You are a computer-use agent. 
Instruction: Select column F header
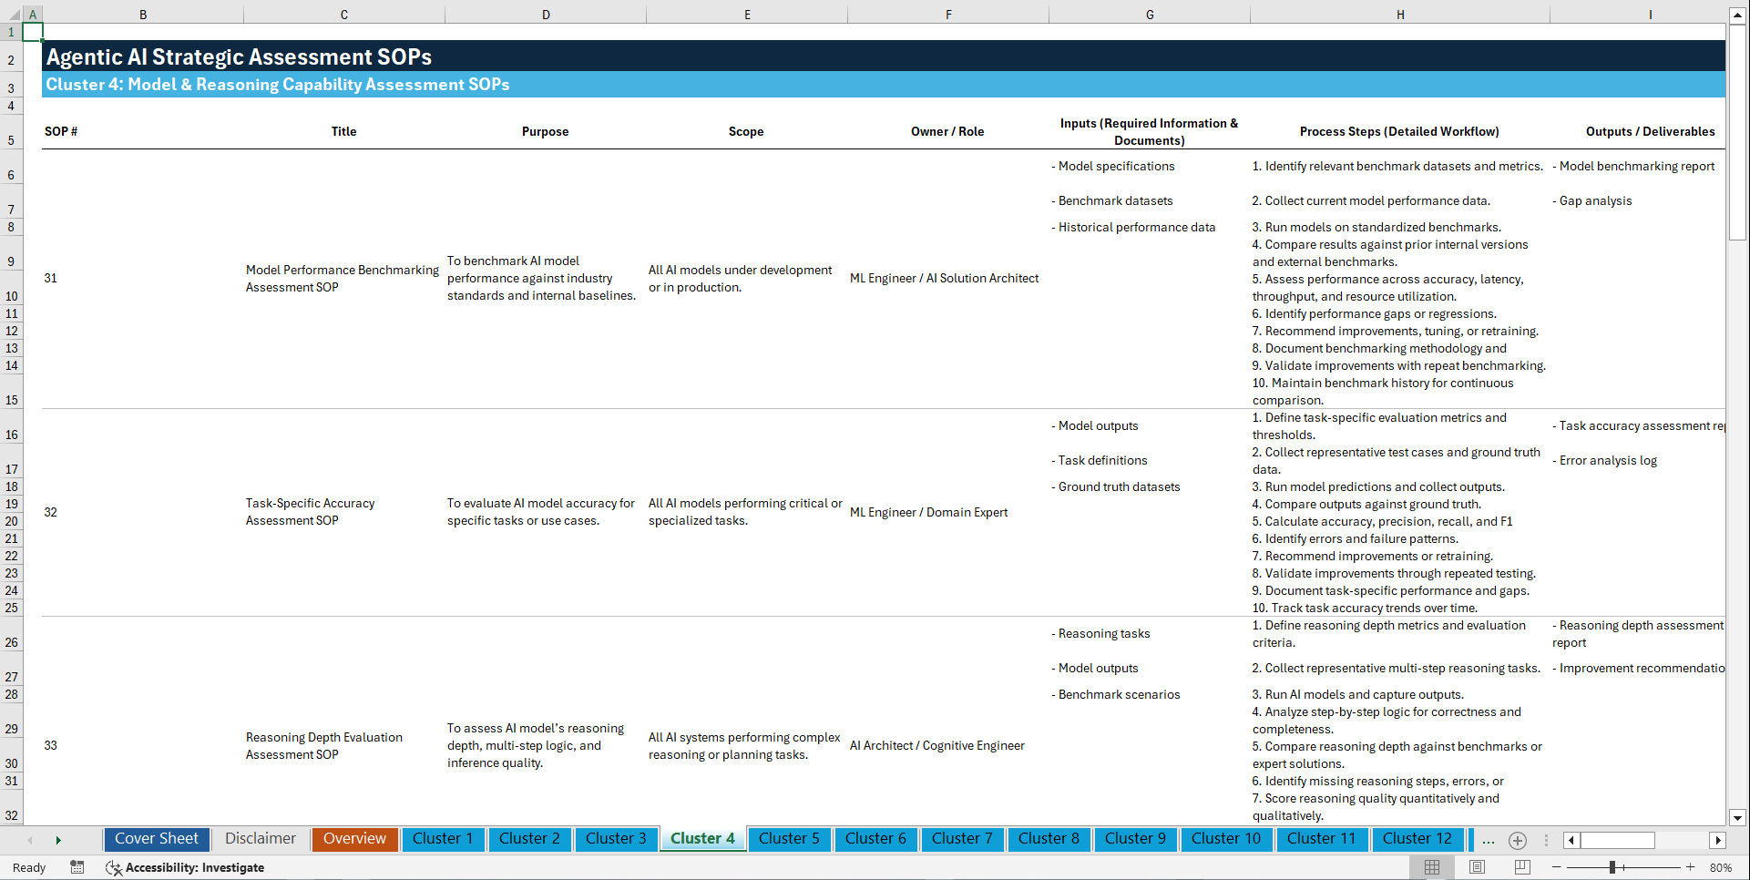click(x=948, y=14)
